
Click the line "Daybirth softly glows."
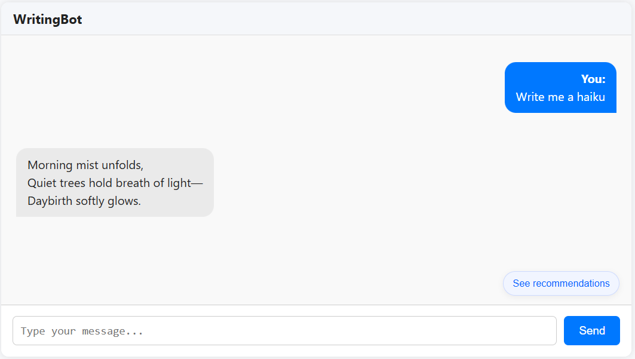(x=84, y=201)
